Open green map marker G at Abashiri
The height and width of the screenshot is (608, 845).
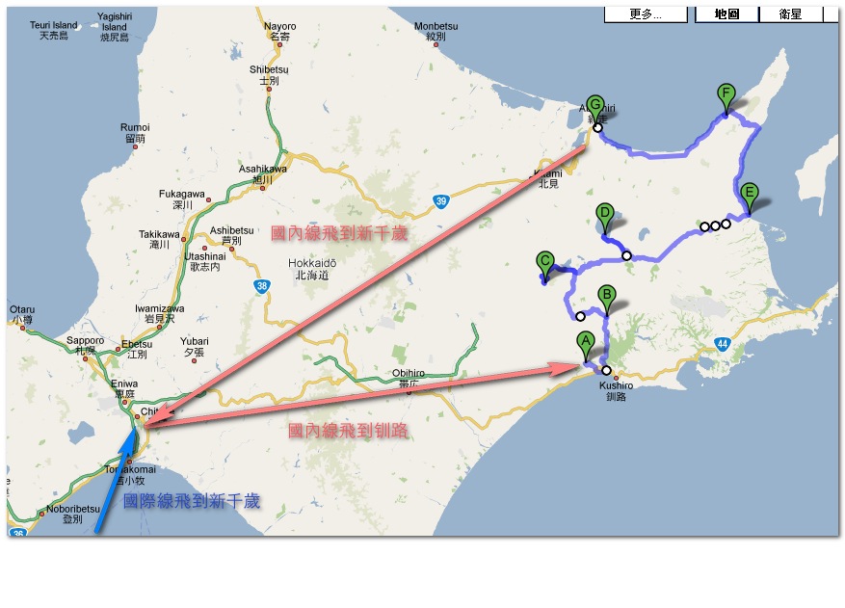pos(594,109)
